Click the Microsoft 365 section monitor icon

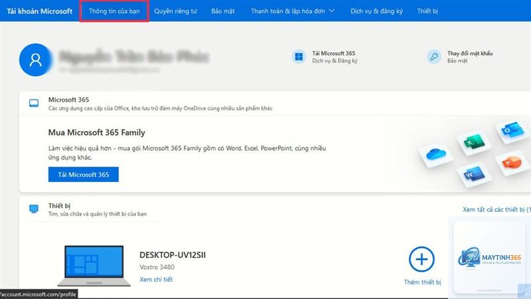click(34, 103)
